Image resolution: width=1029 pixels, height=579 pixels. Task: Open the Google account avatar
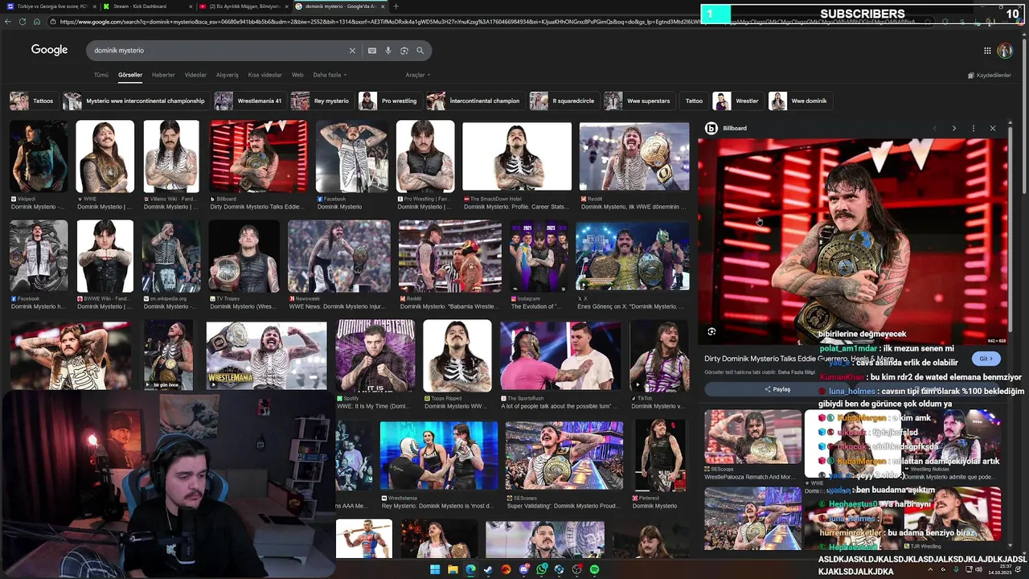1005,51
